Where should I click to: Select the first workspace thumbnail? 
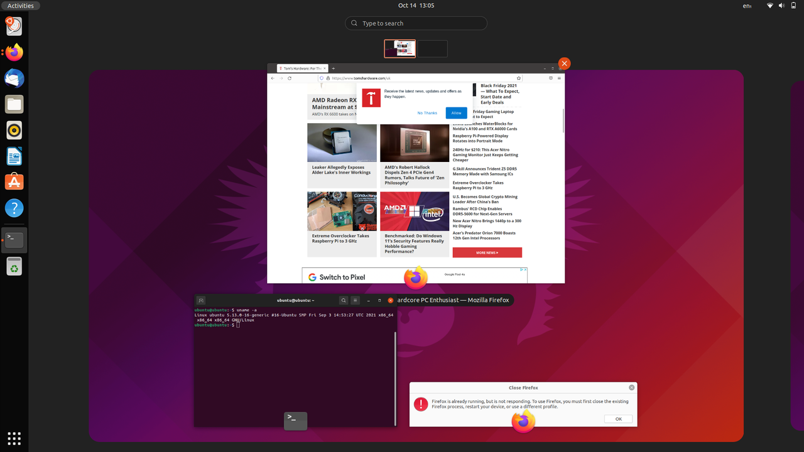pyautogui.click(x=400, y=49)
